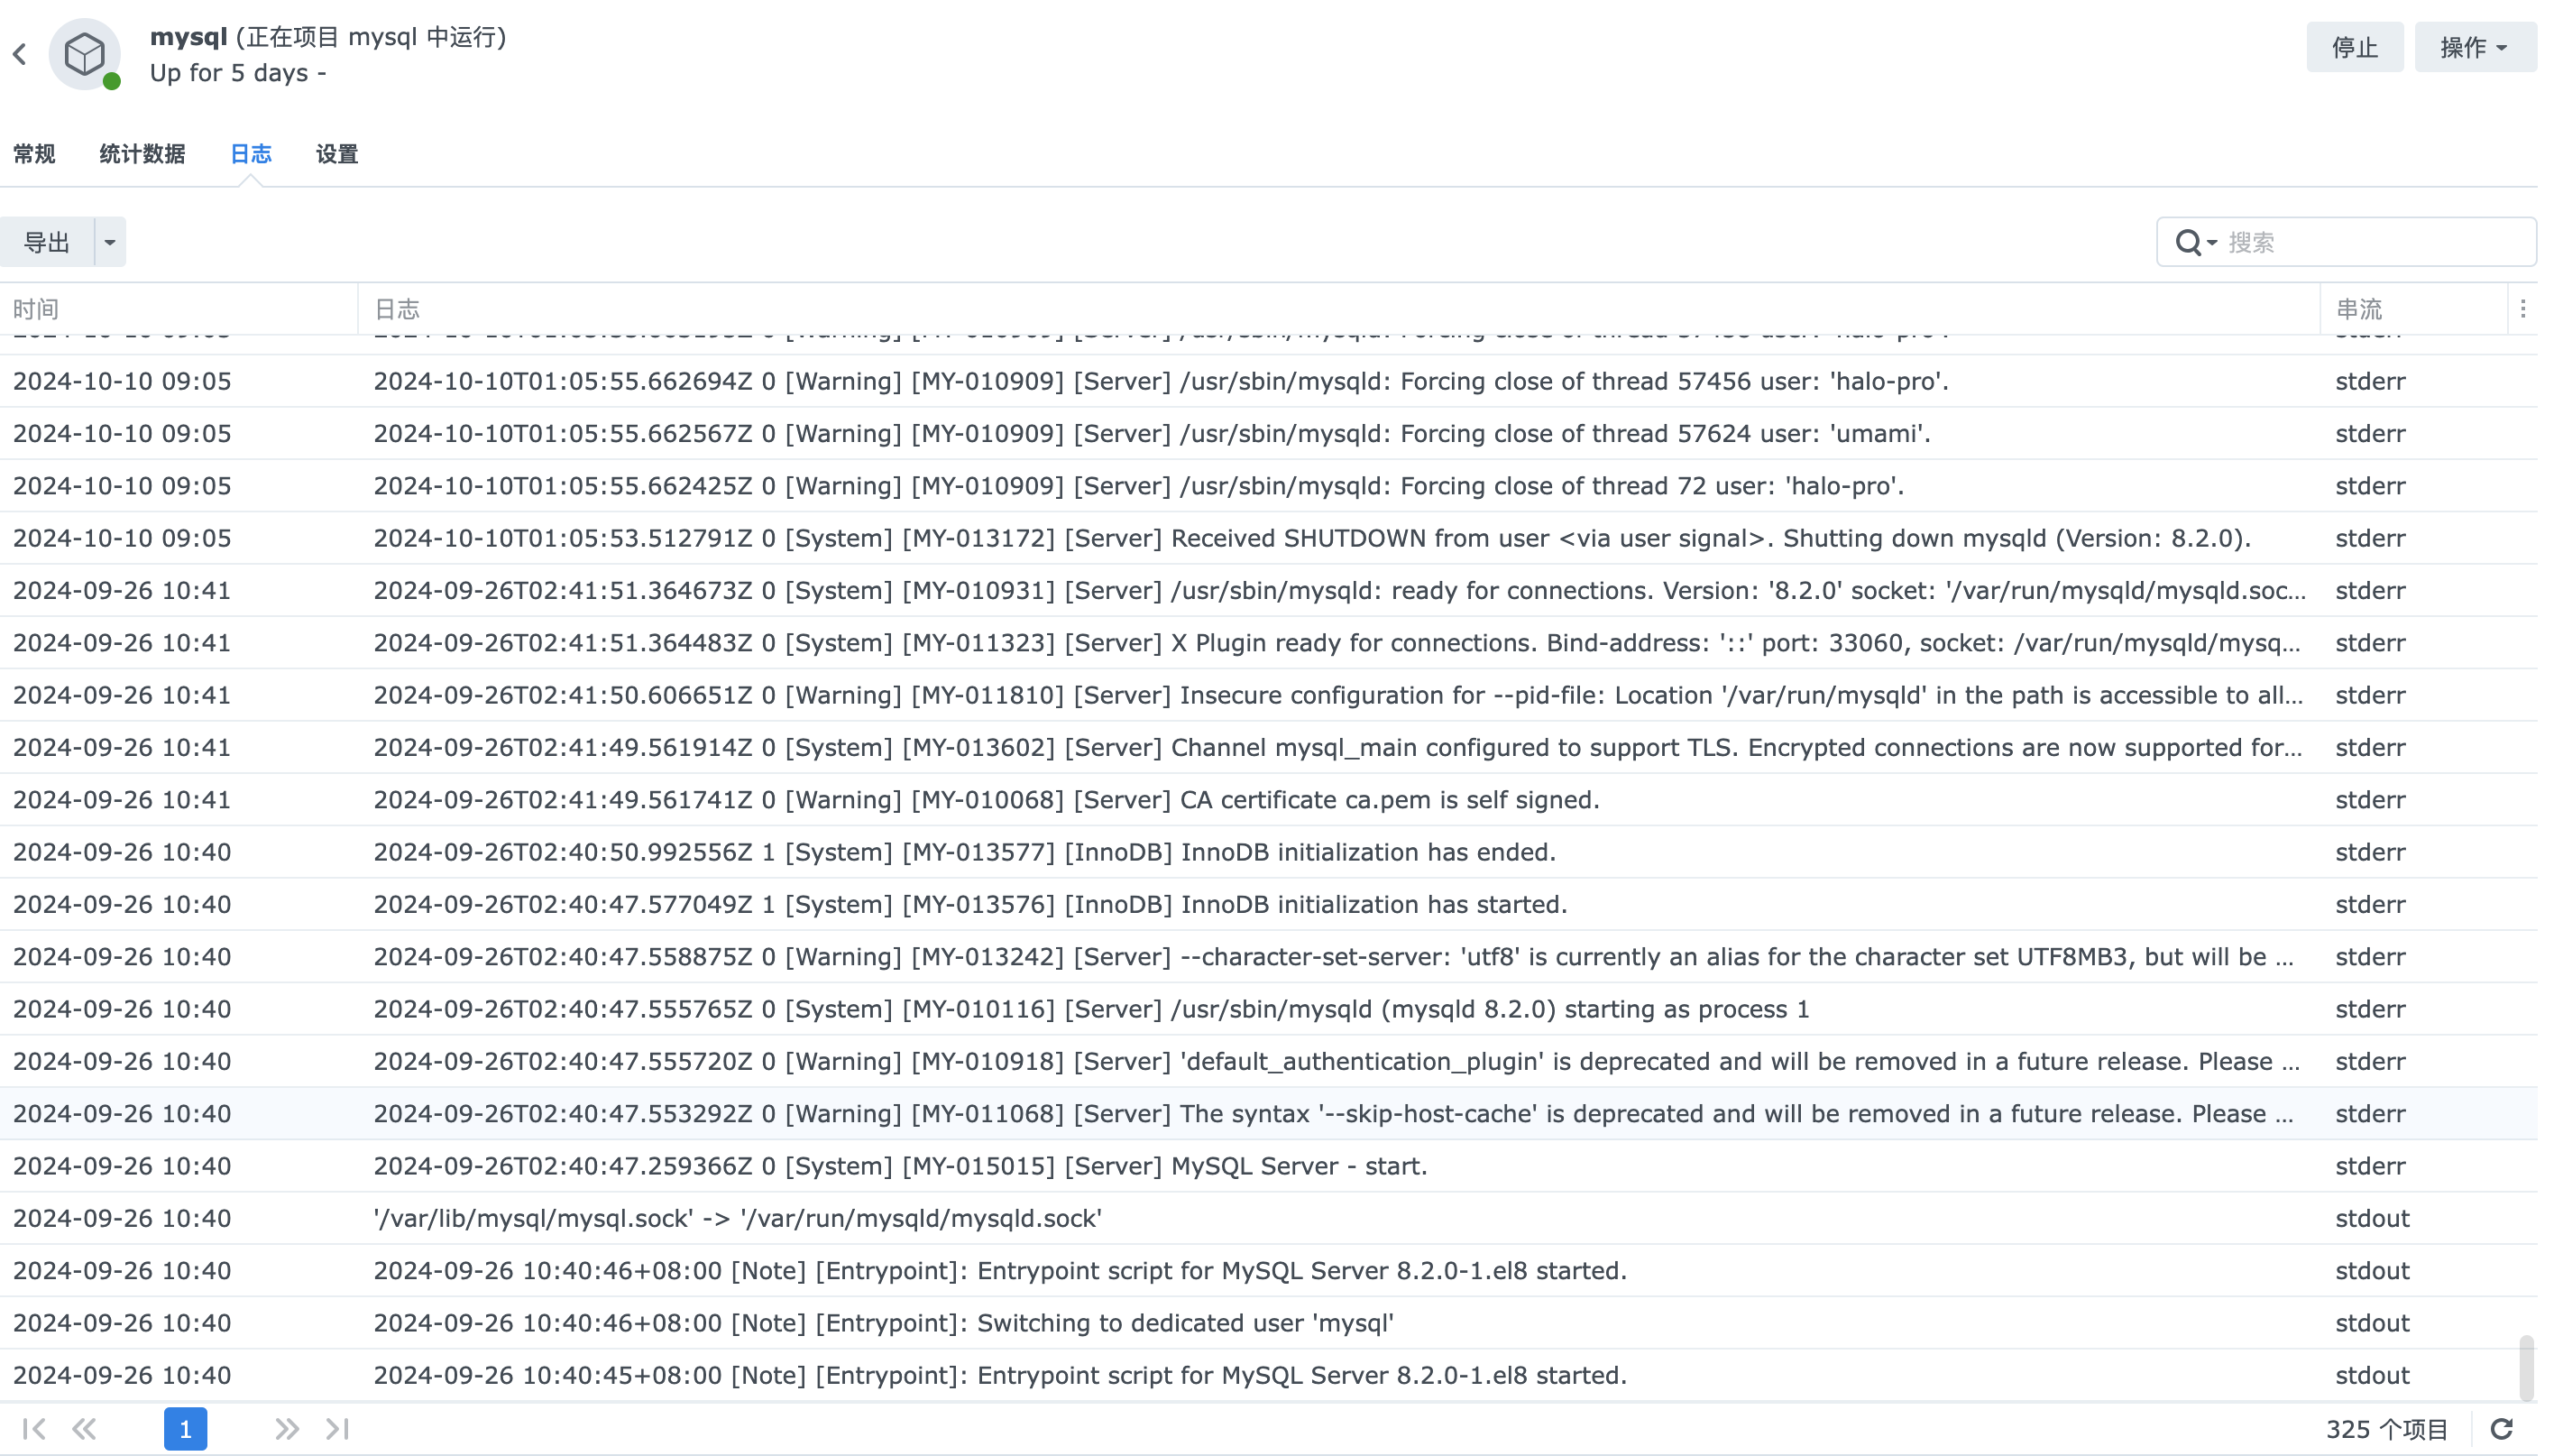Jump to last page of logs
This screenshot has height=1456, width=2563.
338,1429
